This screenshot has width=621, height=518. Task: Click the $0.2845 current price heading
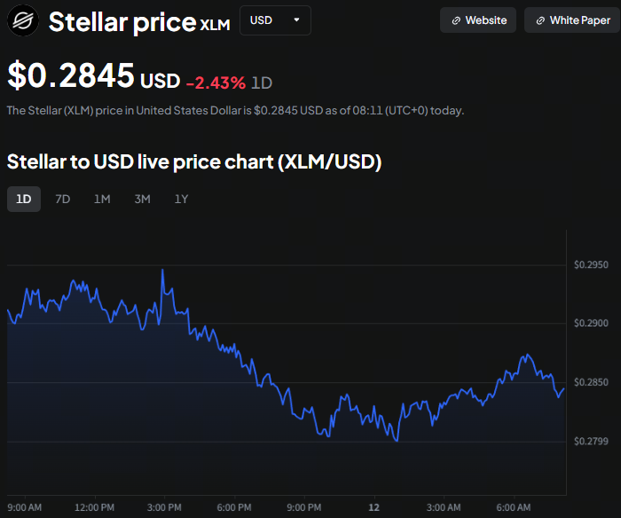coord(71,76)
